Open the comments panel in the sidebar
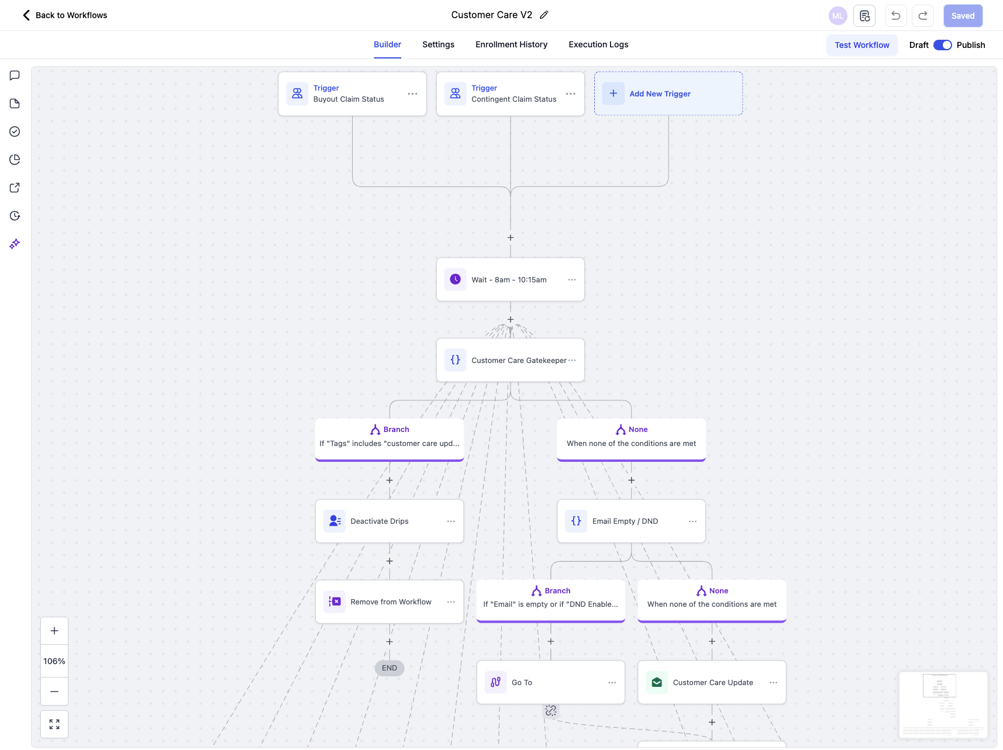Screen dimensions: 1003x750 (x=14, y=75)
